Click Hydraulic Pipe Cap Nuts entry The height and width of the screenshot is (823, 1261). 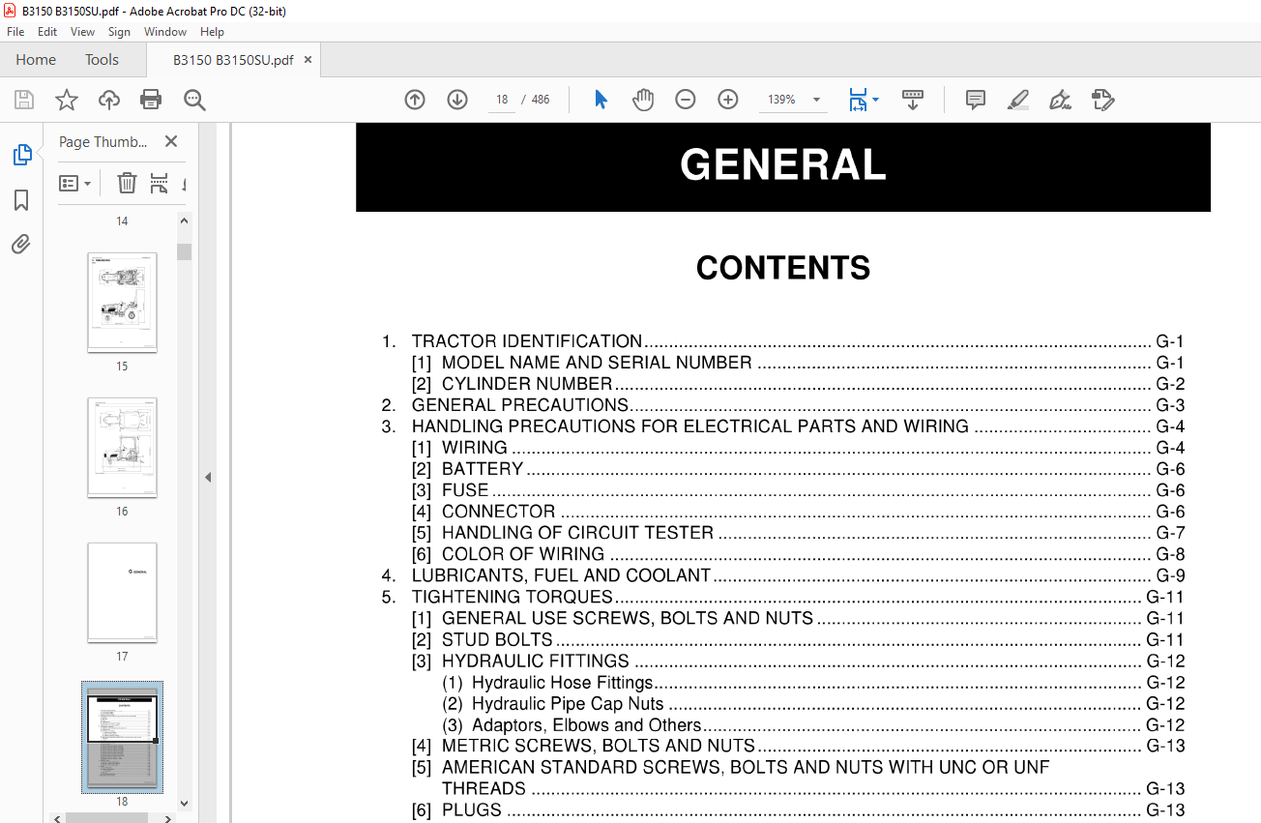click(x=568, y=703)
